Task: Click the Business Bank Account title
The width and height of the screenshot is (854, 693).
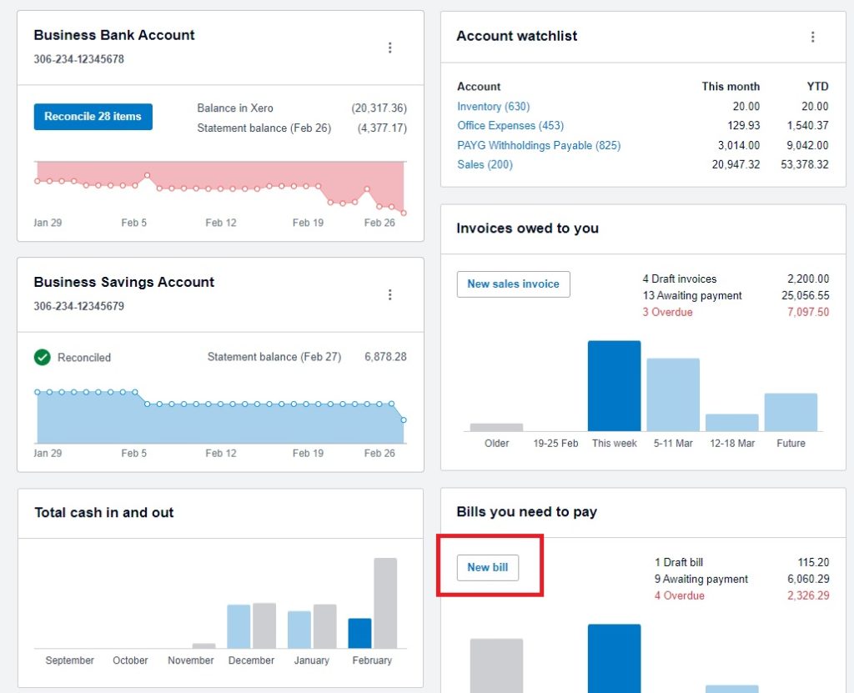Action: (x=113, y=35)
